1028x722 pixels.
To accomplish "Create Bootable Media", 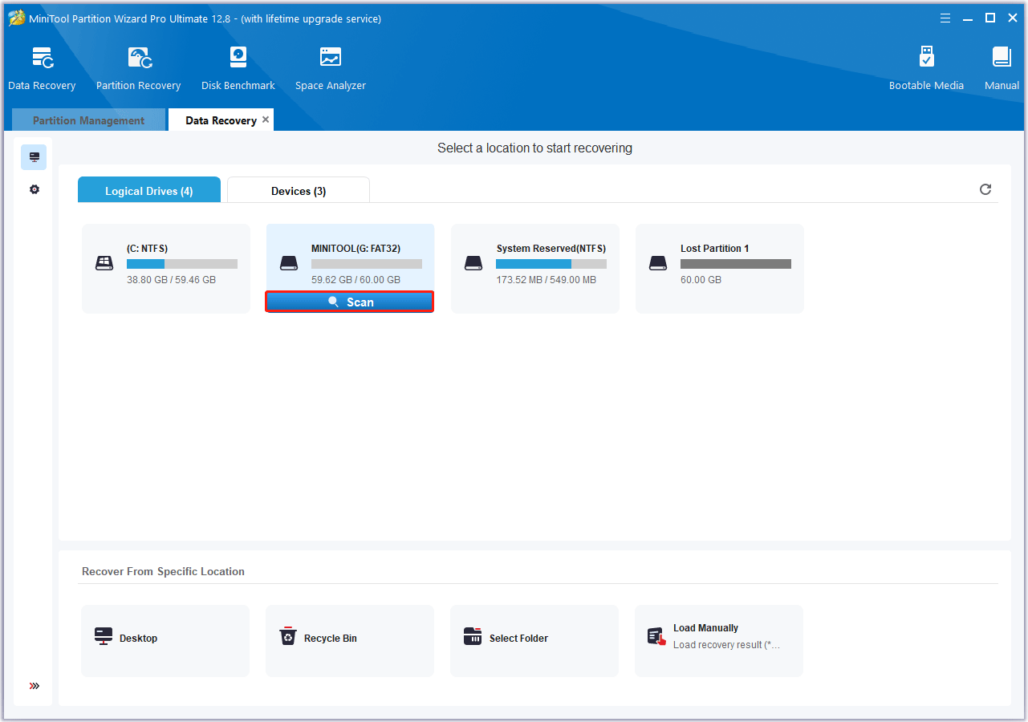I will pyautogui.click(x=926, y=68).
